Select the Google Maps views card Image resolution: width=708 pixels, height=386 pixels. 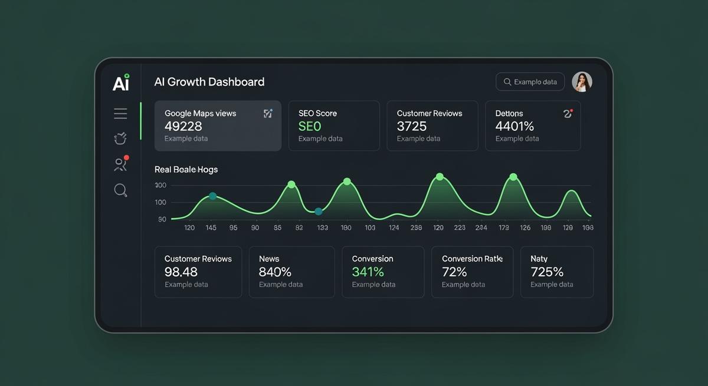(218, 126)
